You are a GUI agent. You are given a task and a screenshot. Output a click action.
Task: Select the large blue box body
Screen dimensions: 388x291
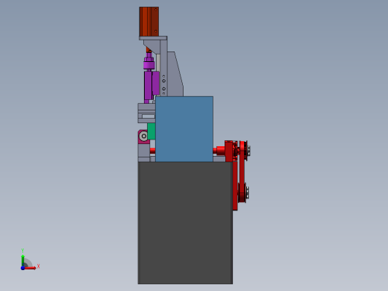point(184,129)
